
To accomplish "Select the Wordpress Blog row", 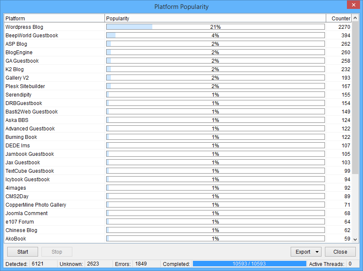I will click(25, 27).
